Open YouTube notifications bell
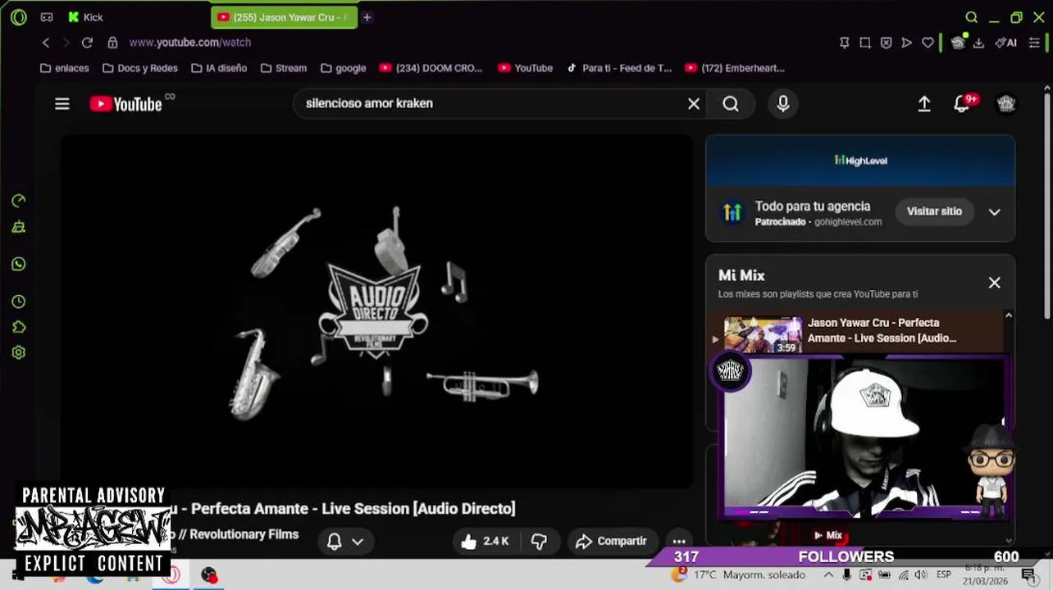Image resolution: width=1053 pixels, height=590 pixels. coord(962,104)
